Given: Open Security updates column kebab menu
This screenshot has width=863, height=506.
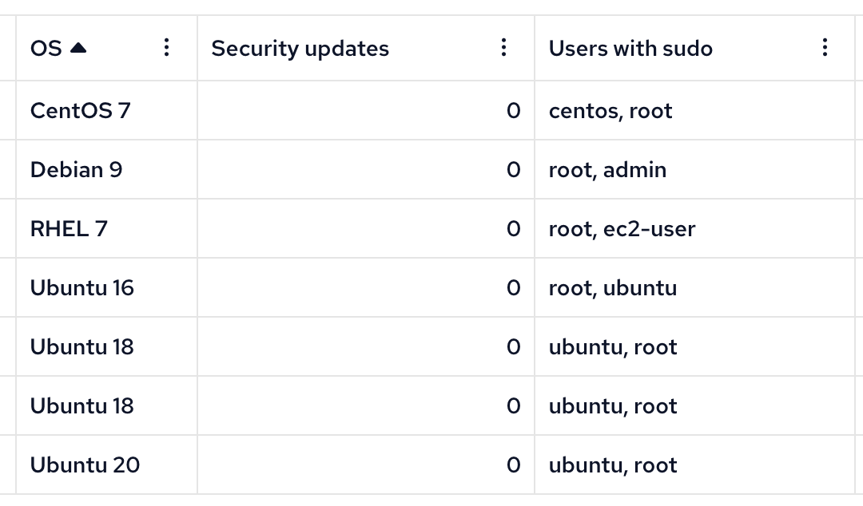Looking at the screenshot, I should (503, 48).
